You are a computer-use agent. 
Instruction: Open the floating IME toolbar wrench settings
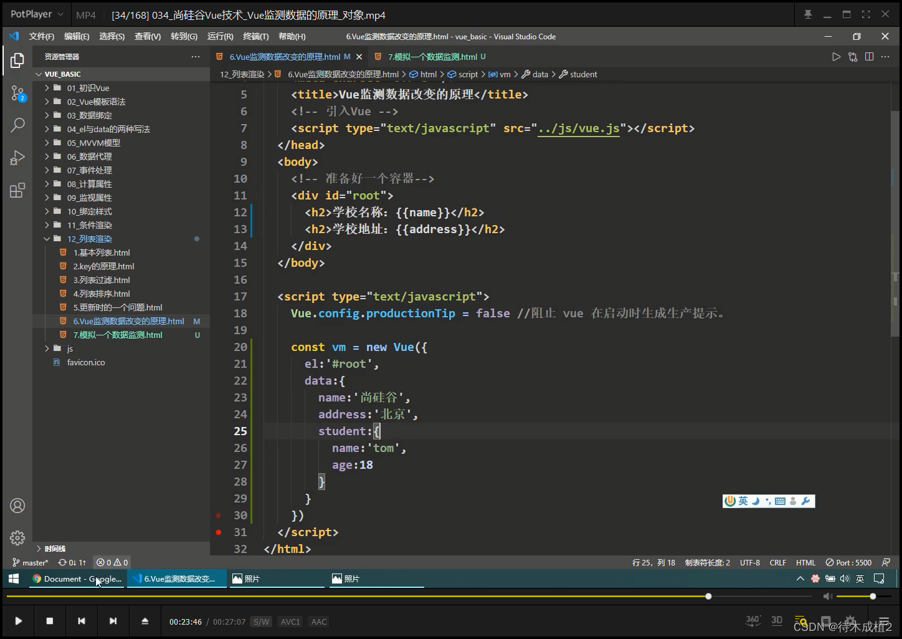[x=805, y=501]
